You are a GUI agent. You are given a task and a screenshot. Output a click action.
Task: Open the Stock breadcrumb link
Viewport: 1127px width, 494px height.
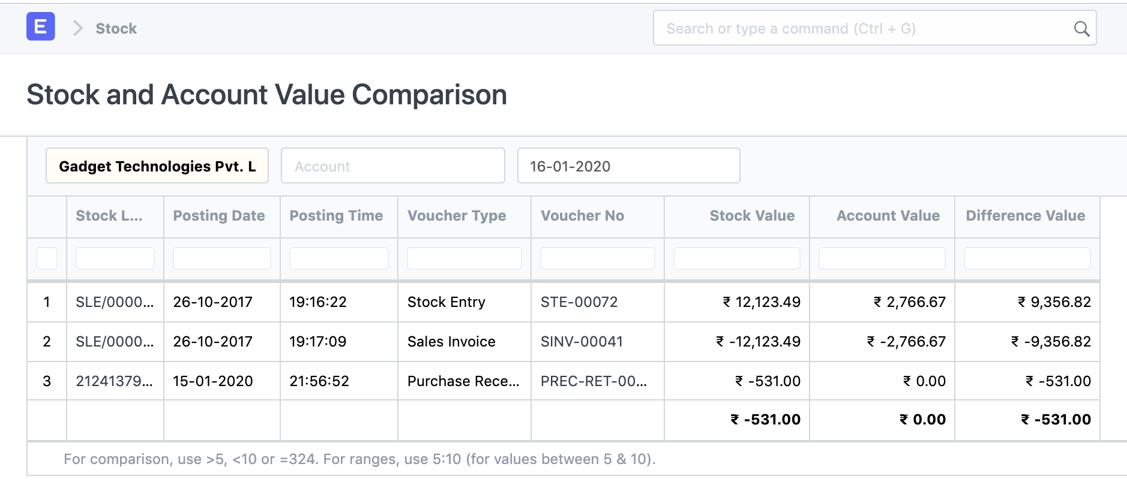pyautogui.click(x=116, y=28)
